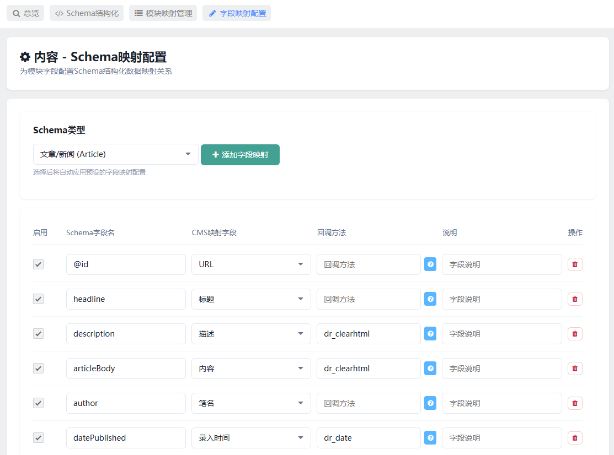Delete the datePublished mapping row

(575, 438)
